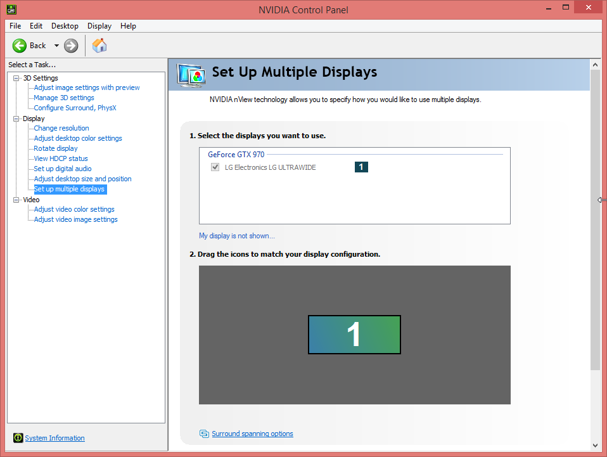Collapse the 3D Settings tree node

[16, 78]
